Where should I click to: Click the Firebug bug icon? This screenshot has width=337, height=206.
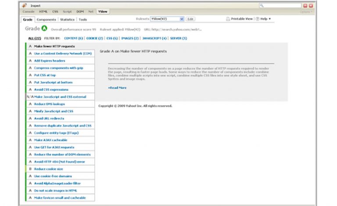click(25, 6)
